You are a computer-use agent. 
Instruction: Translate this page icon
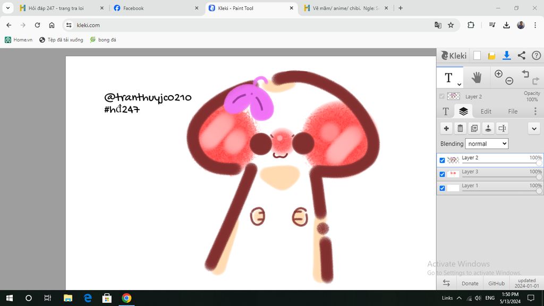pos(438,25)
